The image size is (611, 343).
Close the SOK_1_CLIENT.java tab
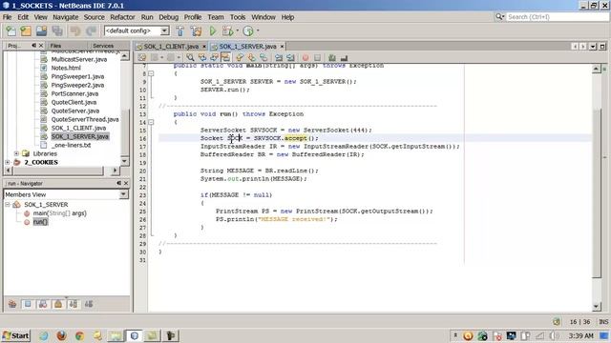(203, 47)
